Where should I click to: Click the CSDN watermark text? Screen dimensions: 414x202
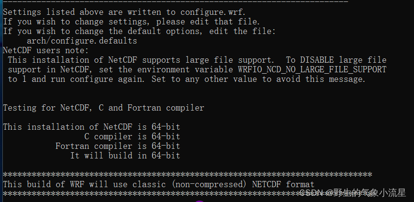(352, 193)
